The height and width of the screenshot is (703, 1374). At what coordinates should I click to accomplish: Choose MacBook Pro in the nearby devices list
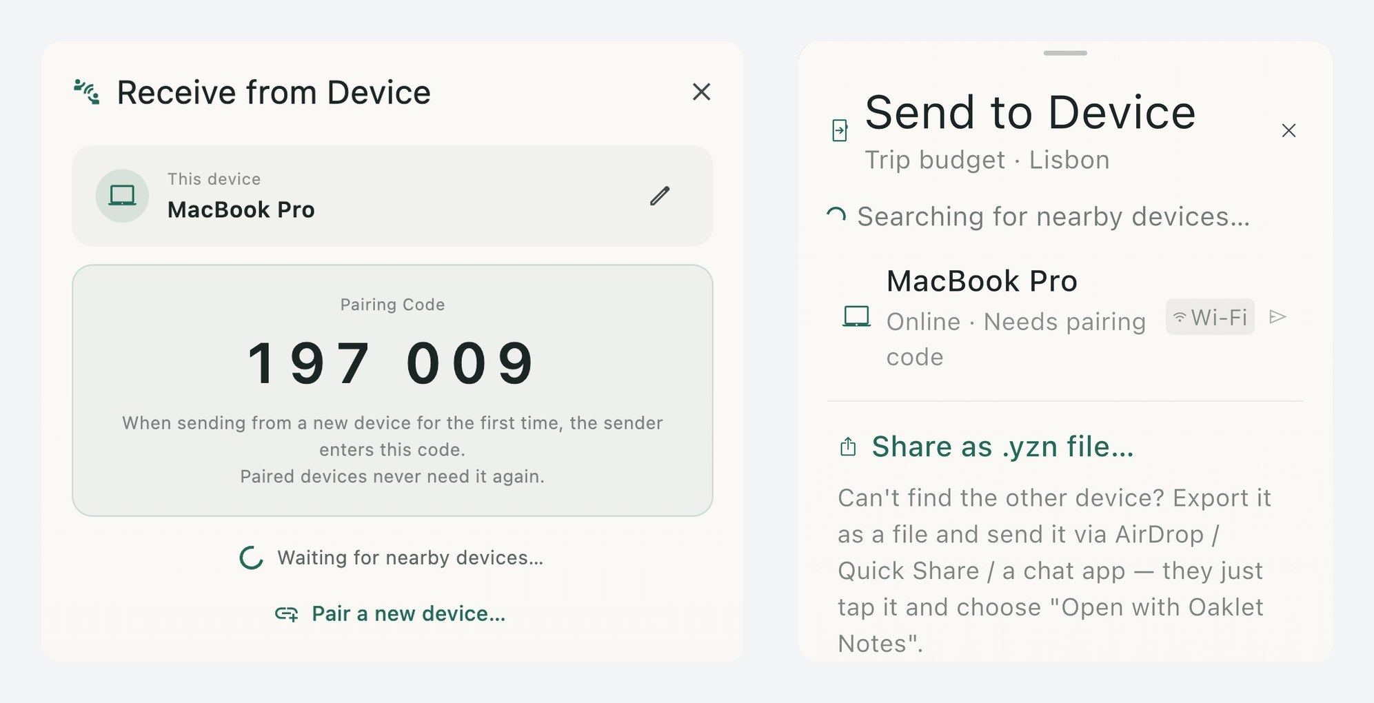tap(1065, 318)
